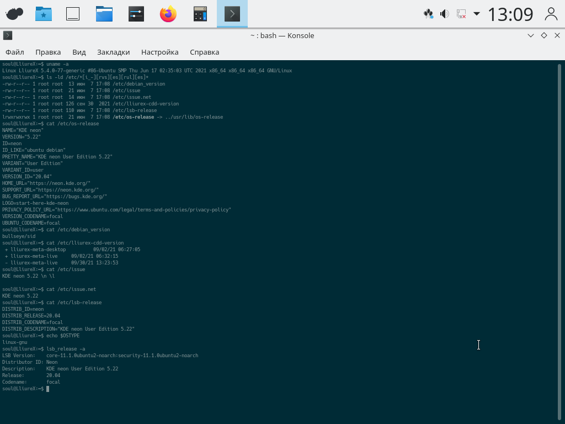Open the Справка menu
Image resolution: width=565 pixels, height=424 pixels.
coord(204,52)
